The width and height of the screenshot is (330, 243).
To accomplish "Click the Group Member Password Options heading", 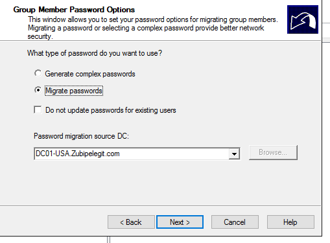I will pyautogui.click(x=74, y=10).
